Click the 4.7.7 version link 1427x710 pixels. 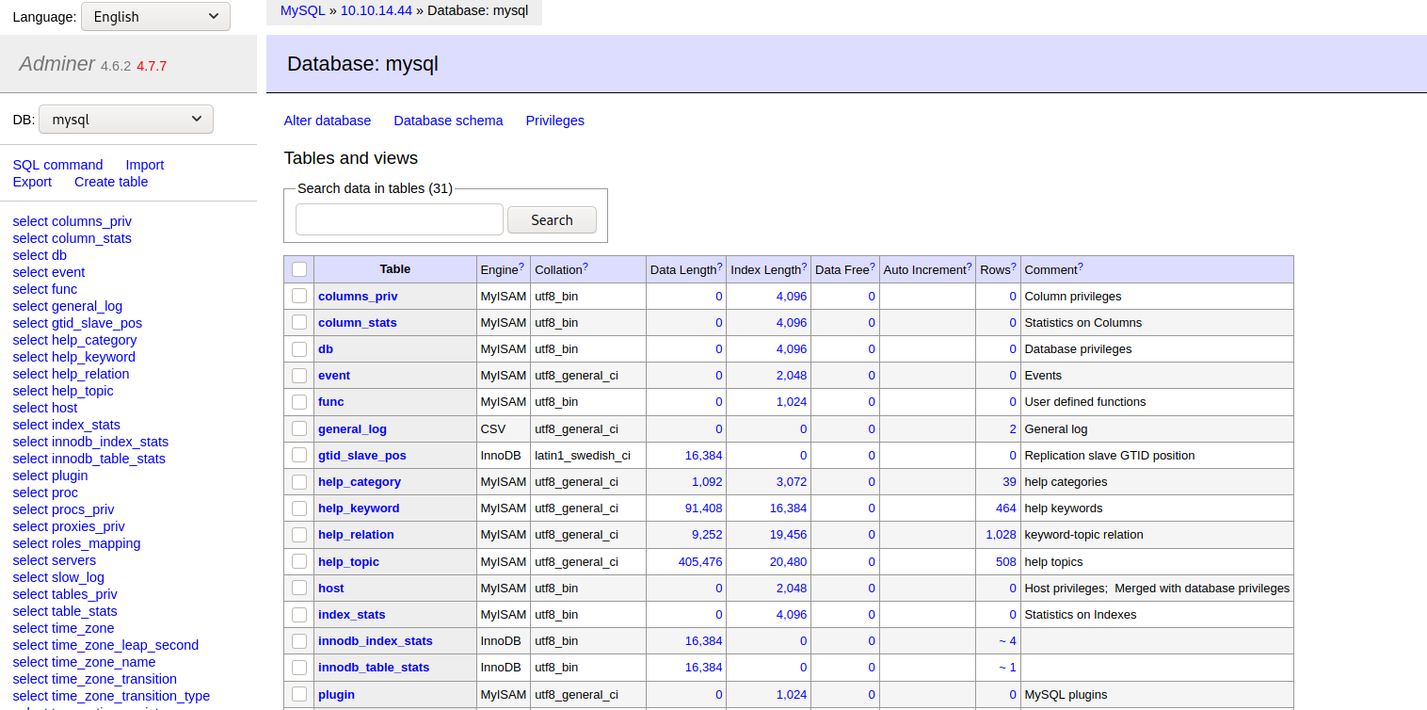click(x=152, y=66)
